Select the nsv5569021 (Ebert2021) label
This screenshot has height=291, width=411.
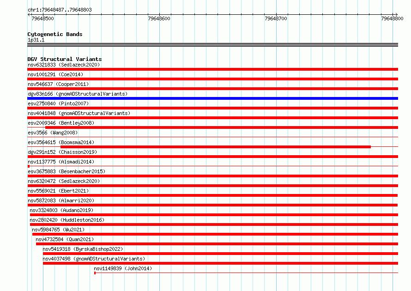coord(58,191)
